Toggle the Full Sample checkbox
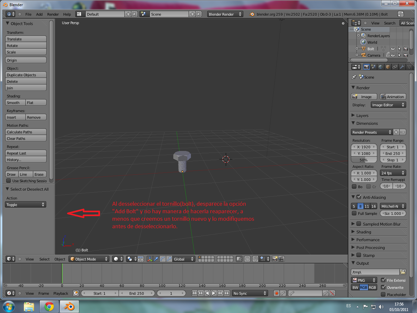This screenshot has width=417, height=313. (354, 213)
